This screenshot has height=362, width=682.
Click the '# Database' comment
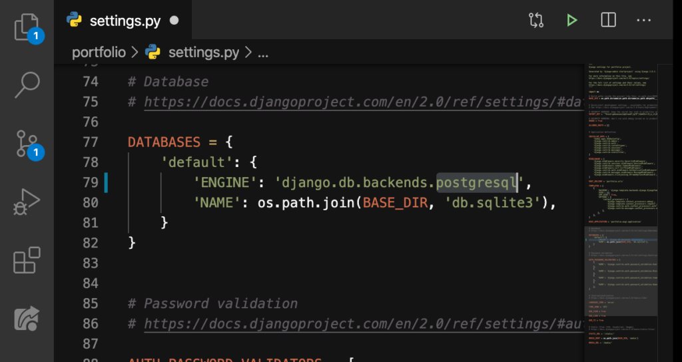coord(168,82)
